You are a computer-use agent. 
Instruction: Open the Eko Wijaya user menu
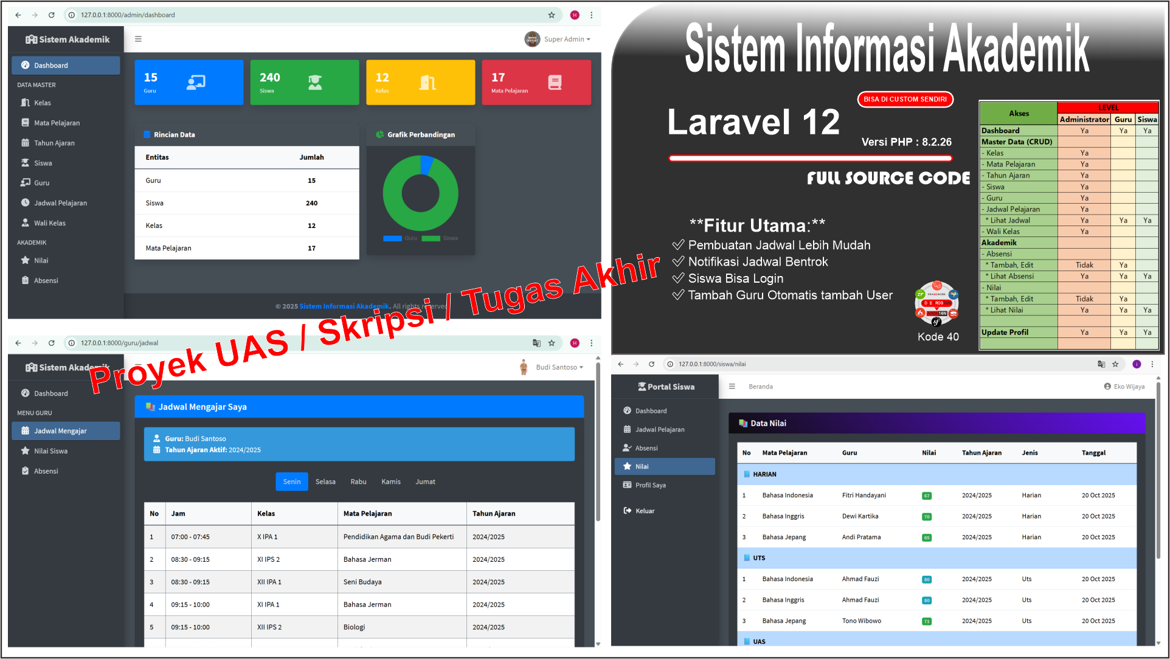pos(1124,387)
